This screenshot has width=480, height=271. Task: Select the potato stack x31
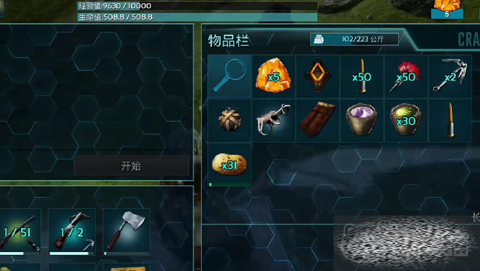229,165
